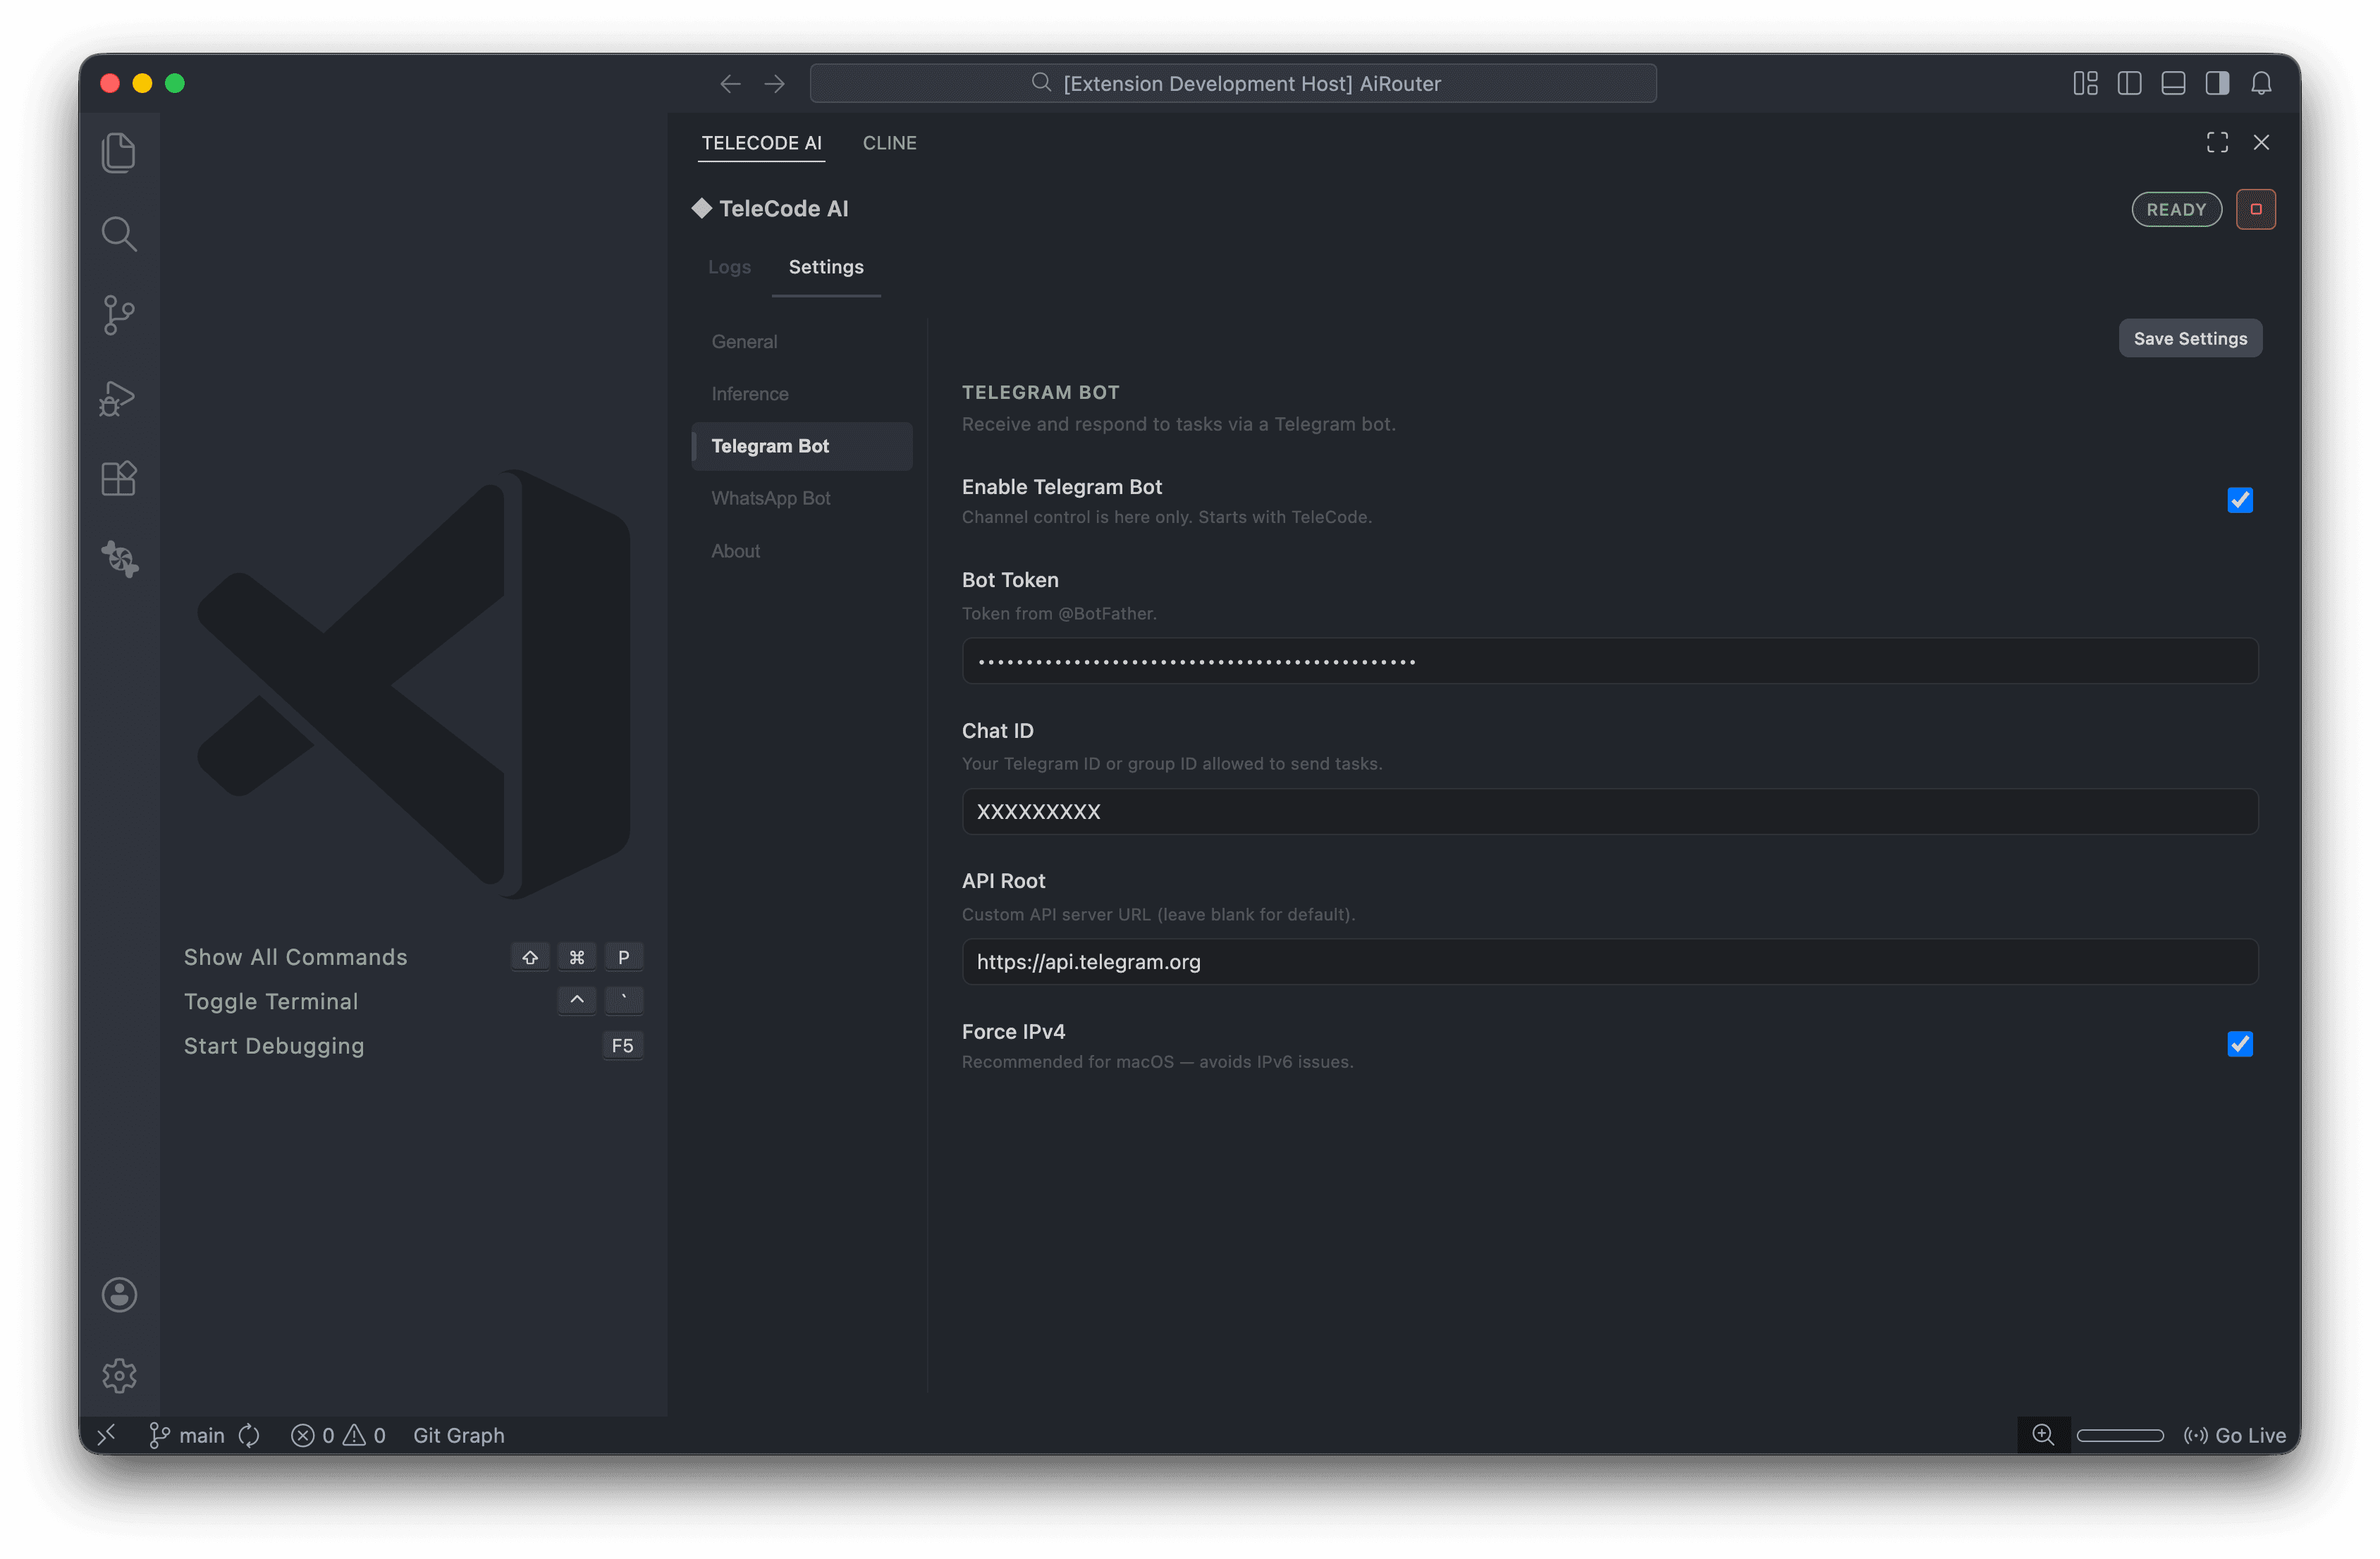Viewport: 2380px width, 1559px height.
Task: Uncheck the Force IPv4 option
Action: [x=2240, y=1043]
